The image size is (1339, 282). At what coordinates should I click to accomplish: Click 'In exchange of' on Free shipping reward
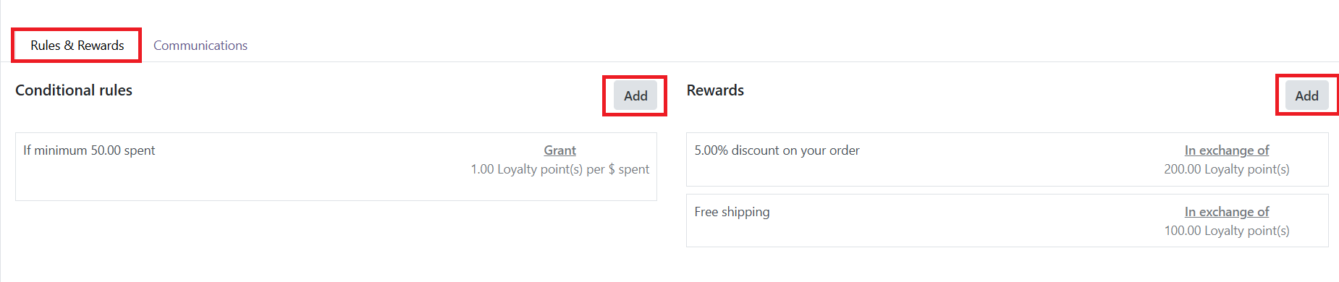coord(1226,212)
